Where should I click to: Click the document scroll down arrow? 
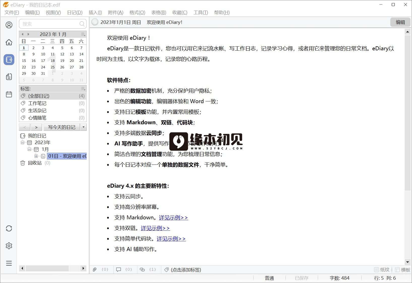[x=407, y=262]
